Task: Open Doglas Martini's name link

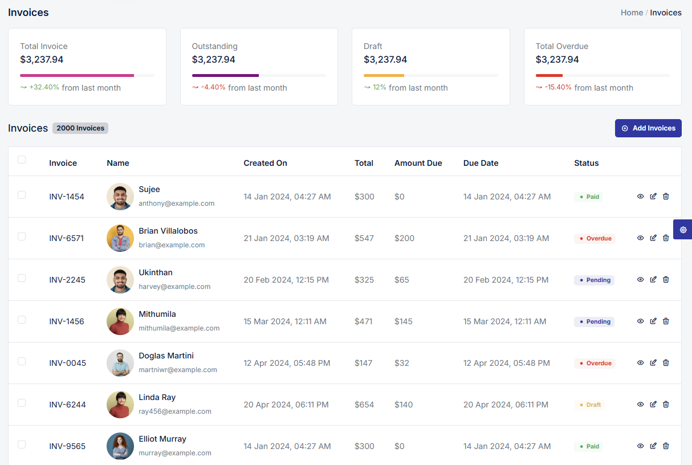Action: click(x=166, y=356)
